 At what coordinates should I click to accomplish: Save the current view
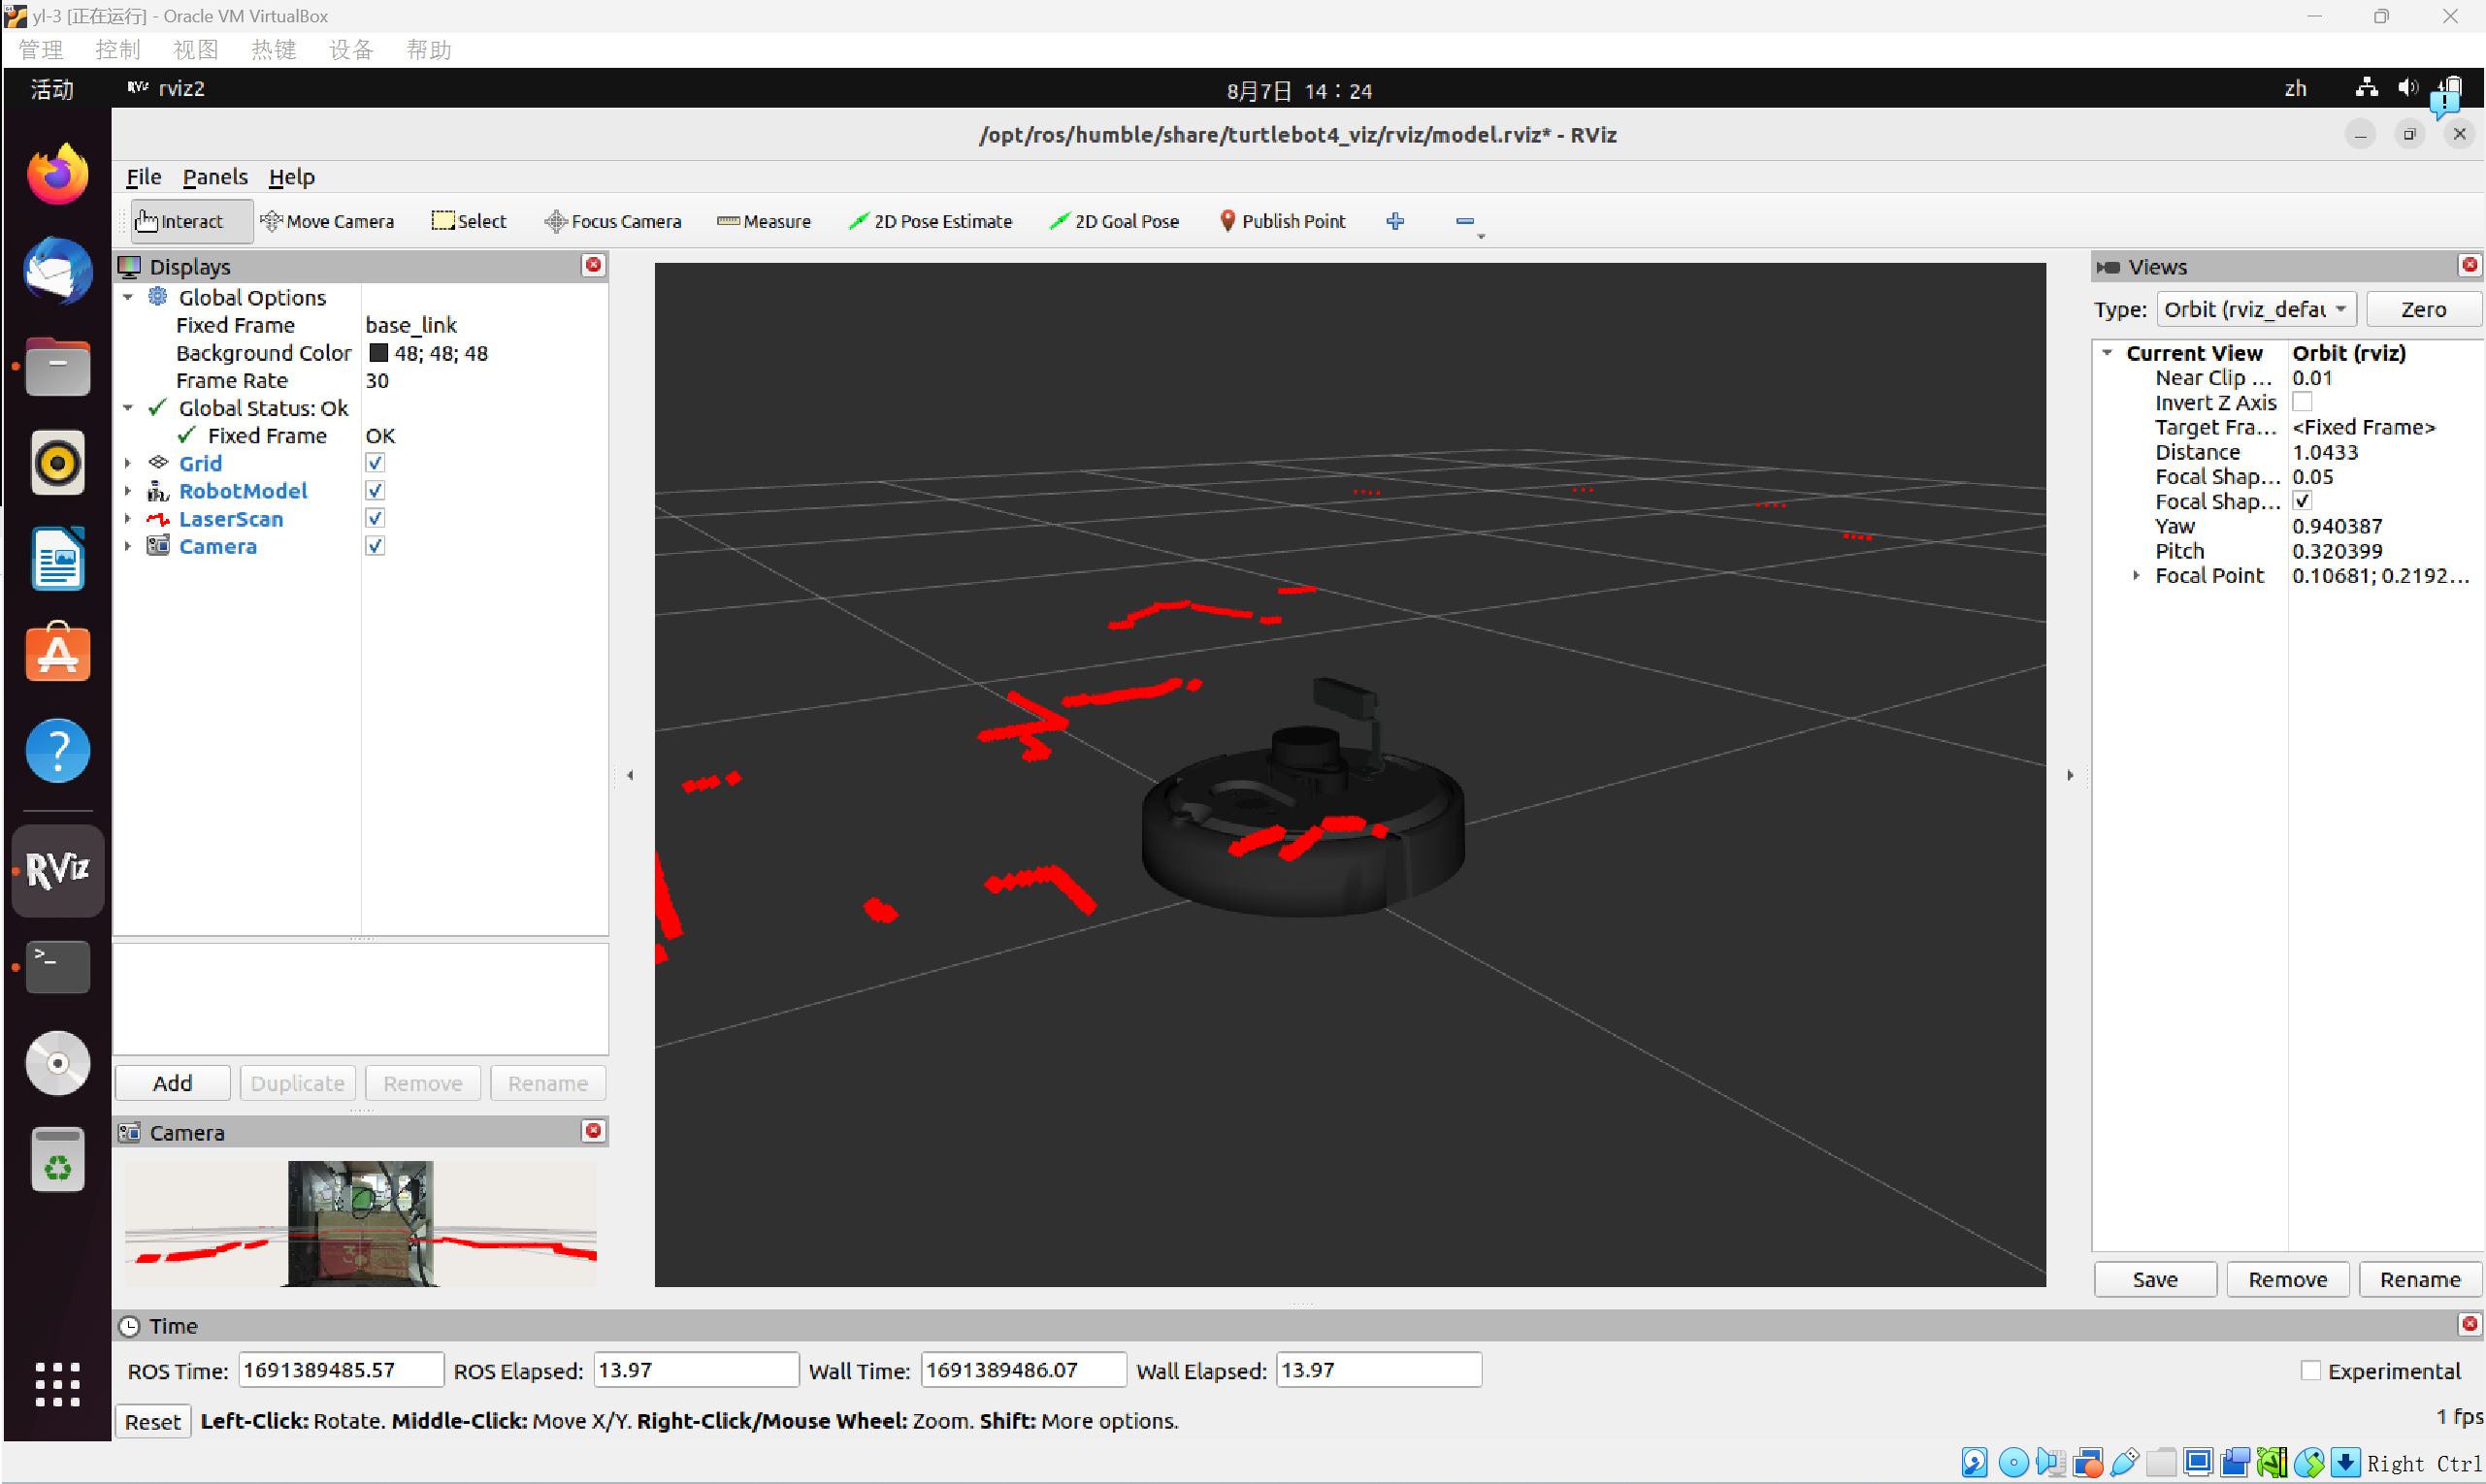tap(2155, 1280)
